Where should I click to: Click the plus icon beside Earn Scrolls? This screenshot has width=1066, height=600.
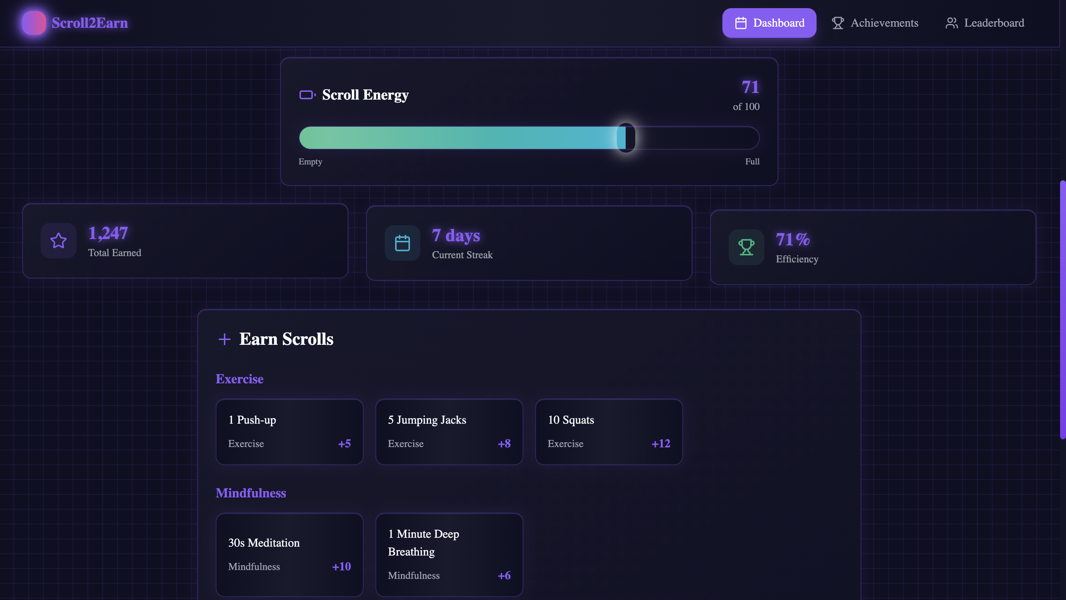224,339
